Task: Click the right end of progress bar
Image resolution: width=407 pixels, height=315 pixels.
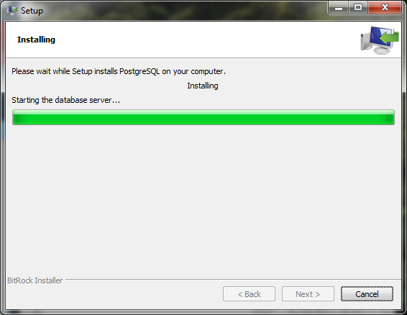Action: (391, 117)
